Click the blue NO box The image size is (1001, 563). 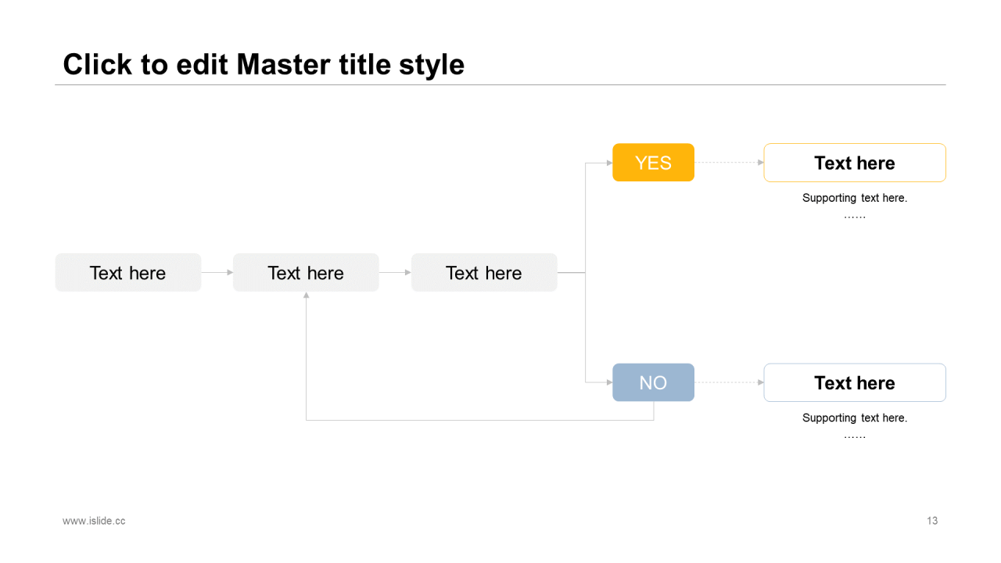[x=653, y=382]
